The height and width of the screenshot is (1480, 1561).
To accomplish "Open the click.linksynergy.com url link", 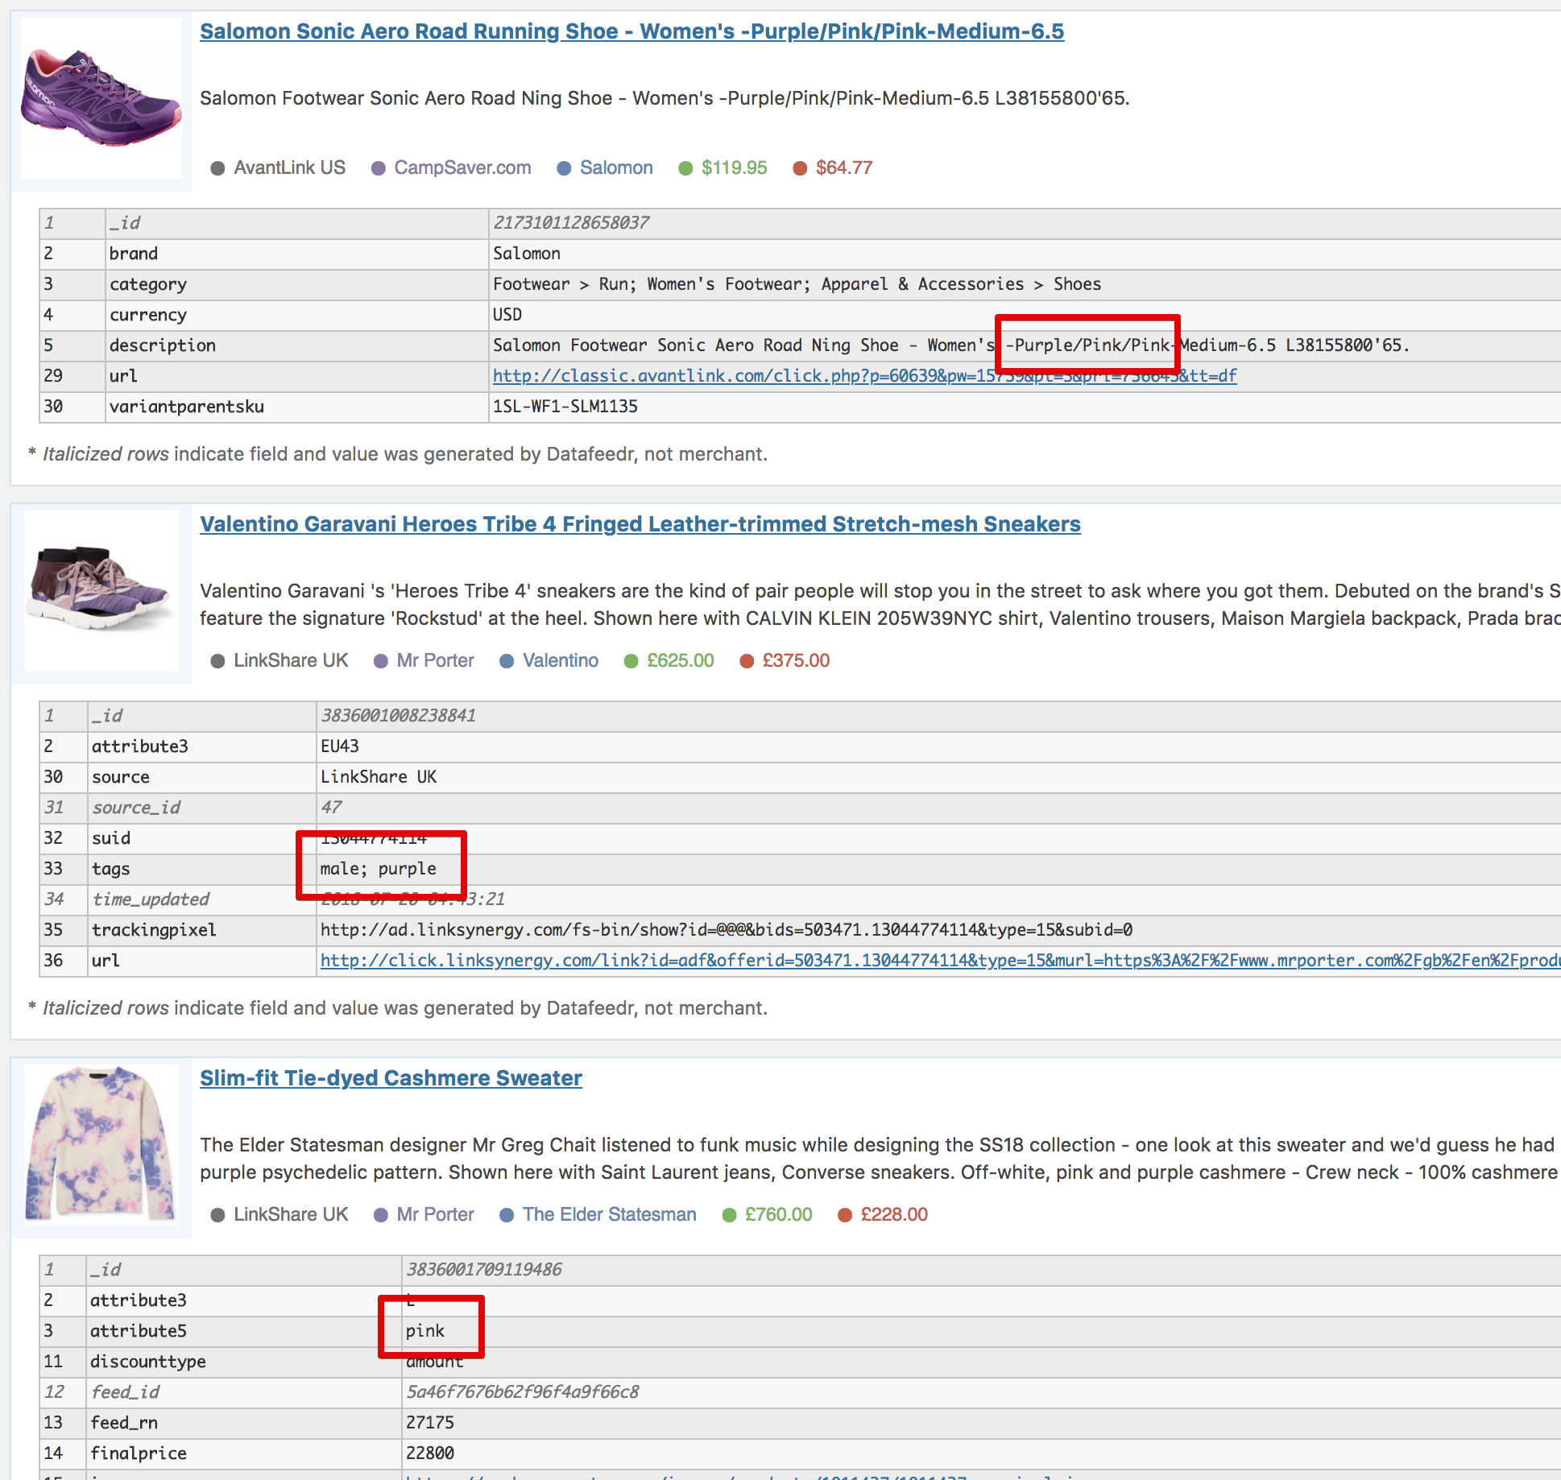I will tap(940, 961).
